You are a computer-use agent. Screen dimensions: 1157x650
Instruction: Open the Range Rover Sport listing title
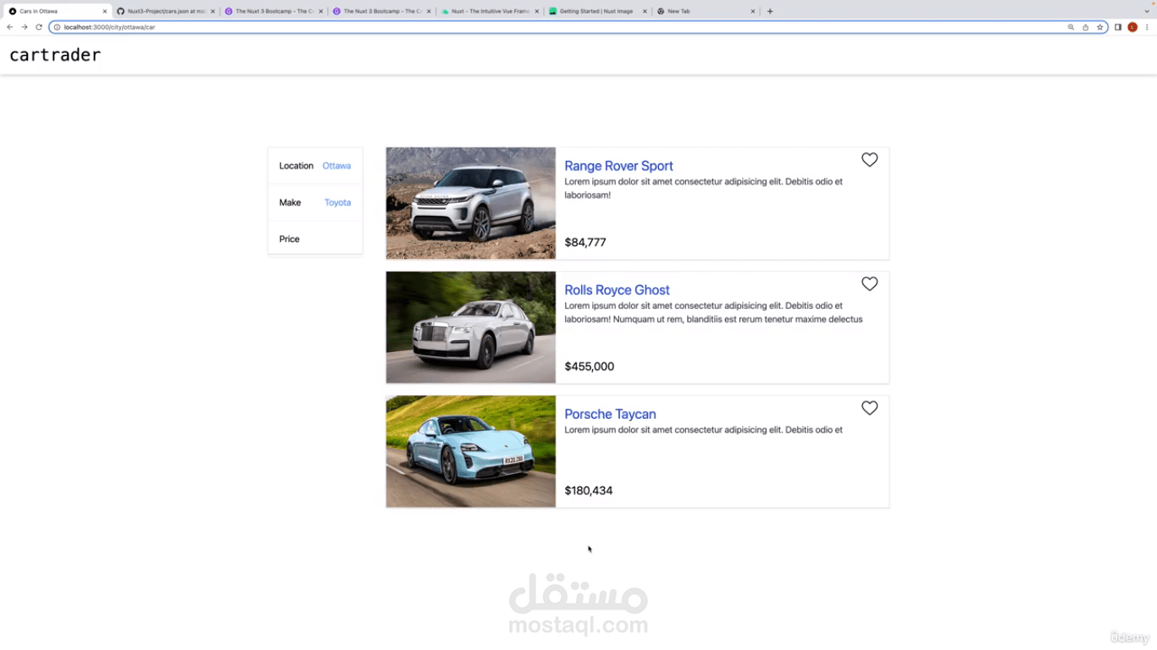click(x=618, y=166)
